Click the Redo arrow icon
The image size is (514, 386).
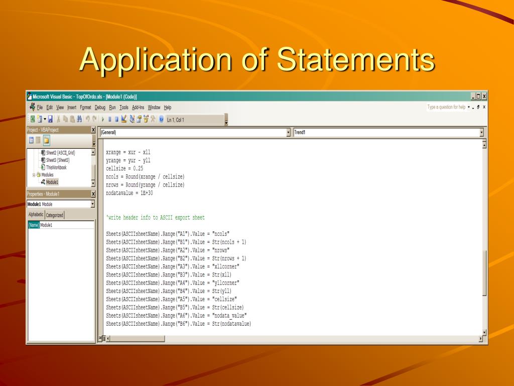(x=94, y=119)
